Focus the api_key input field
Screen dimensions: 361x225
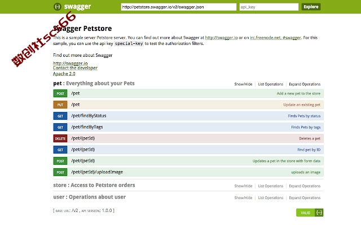[x=269, y=7]
